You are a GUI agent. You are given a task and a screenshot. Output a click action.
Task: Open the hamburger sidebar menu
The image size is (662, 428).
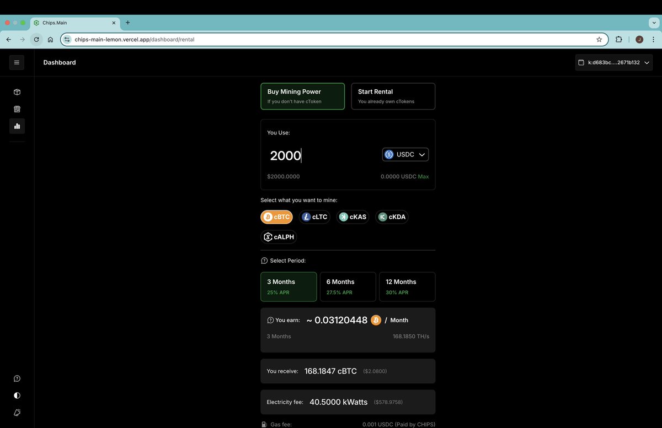(17, 62)
